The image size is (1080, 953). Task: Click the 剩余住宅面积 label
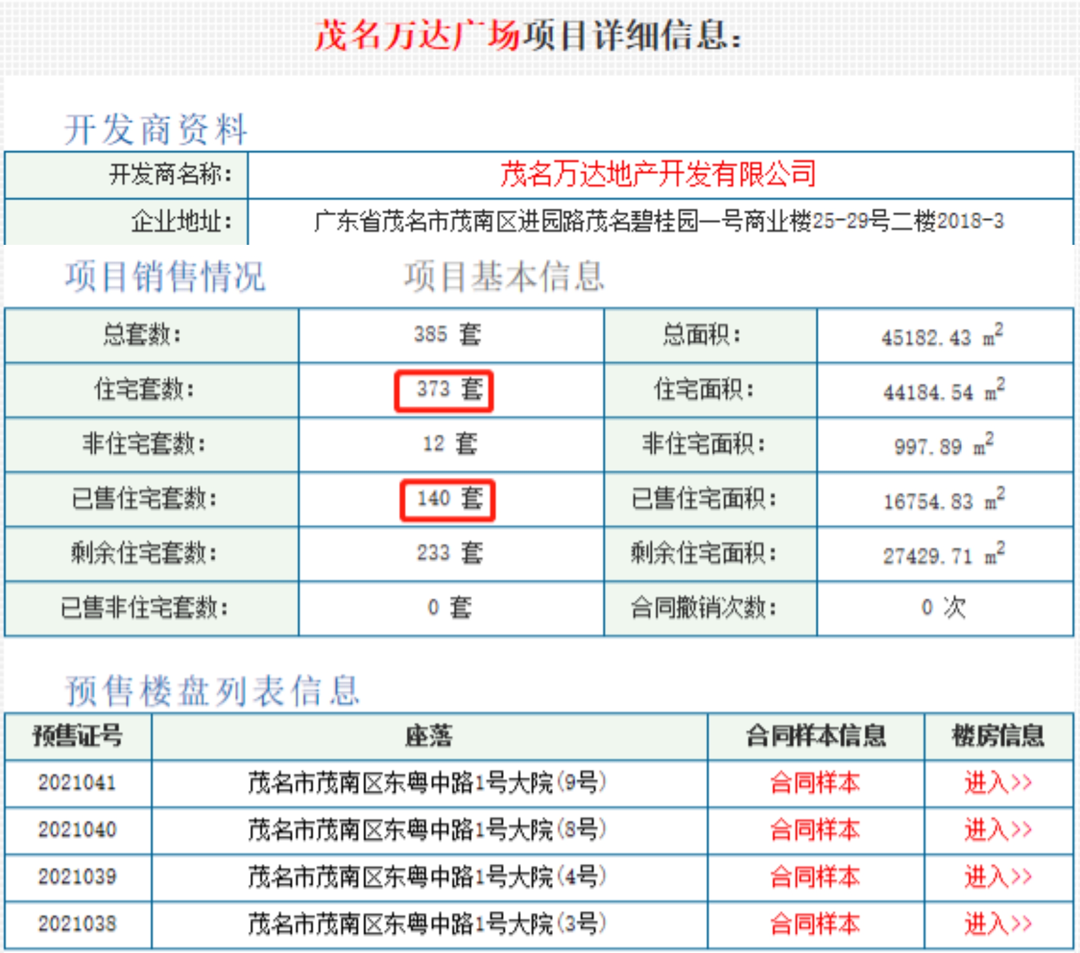704,553
